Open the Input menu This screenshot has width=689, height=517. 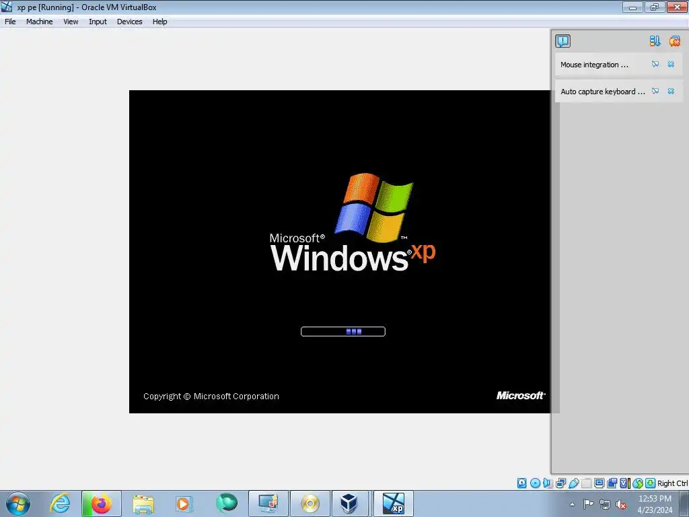tap(98, 22)
